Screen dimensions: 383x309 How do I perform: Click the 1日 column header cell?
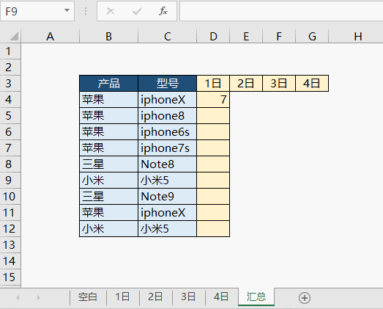[x=213, y=84]
